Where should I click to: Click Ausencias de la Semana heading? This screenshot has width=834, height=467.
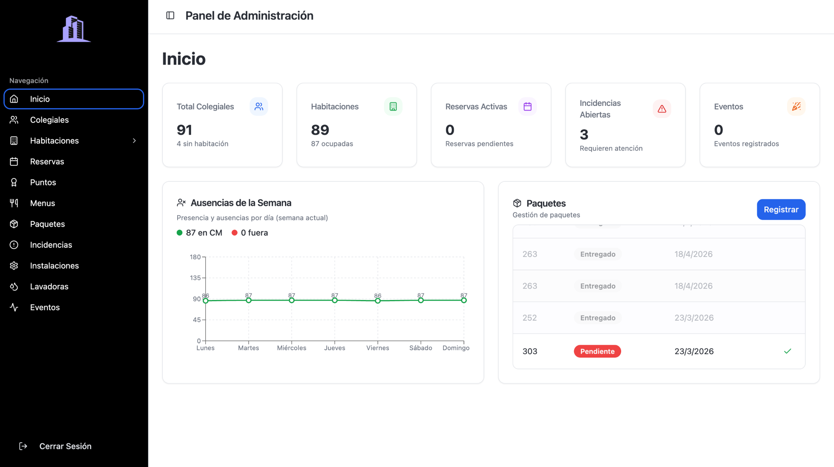[241, 203]
